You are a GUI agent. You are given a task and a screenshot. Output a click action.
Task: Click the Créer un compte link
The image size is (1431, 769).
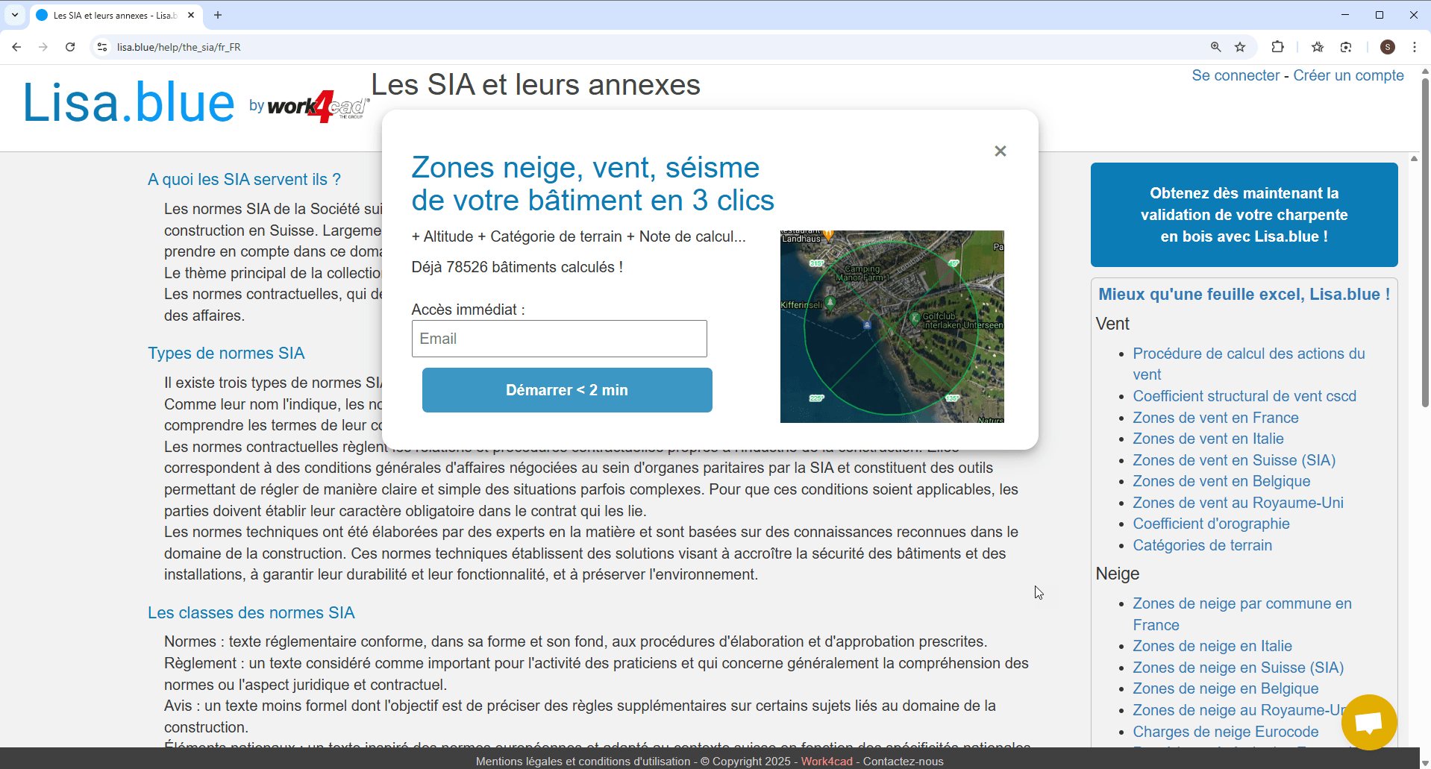pyautogui.click(x=1348, y=75)
